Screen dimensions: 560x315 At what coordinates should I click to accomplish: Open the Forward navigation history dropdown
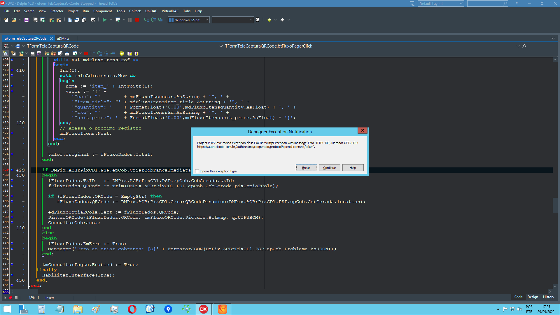[x=288, y=20]
